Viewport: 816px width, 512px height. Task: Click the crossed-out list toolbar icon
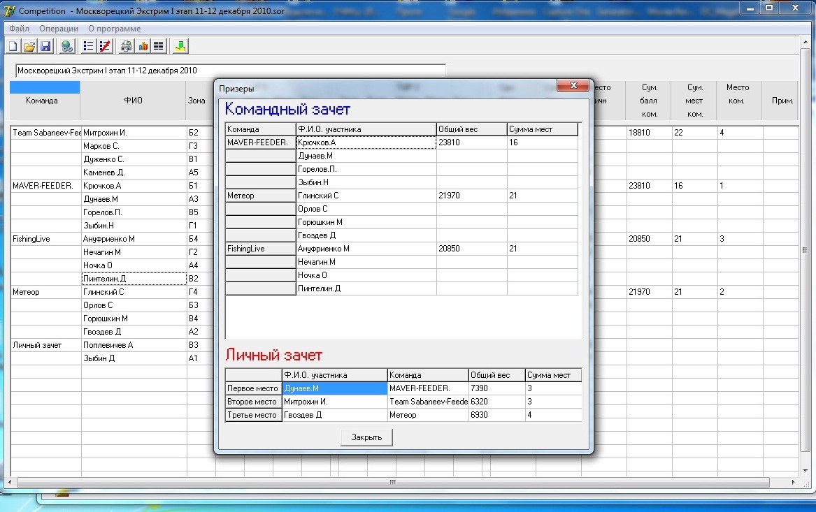coord(105,46)
